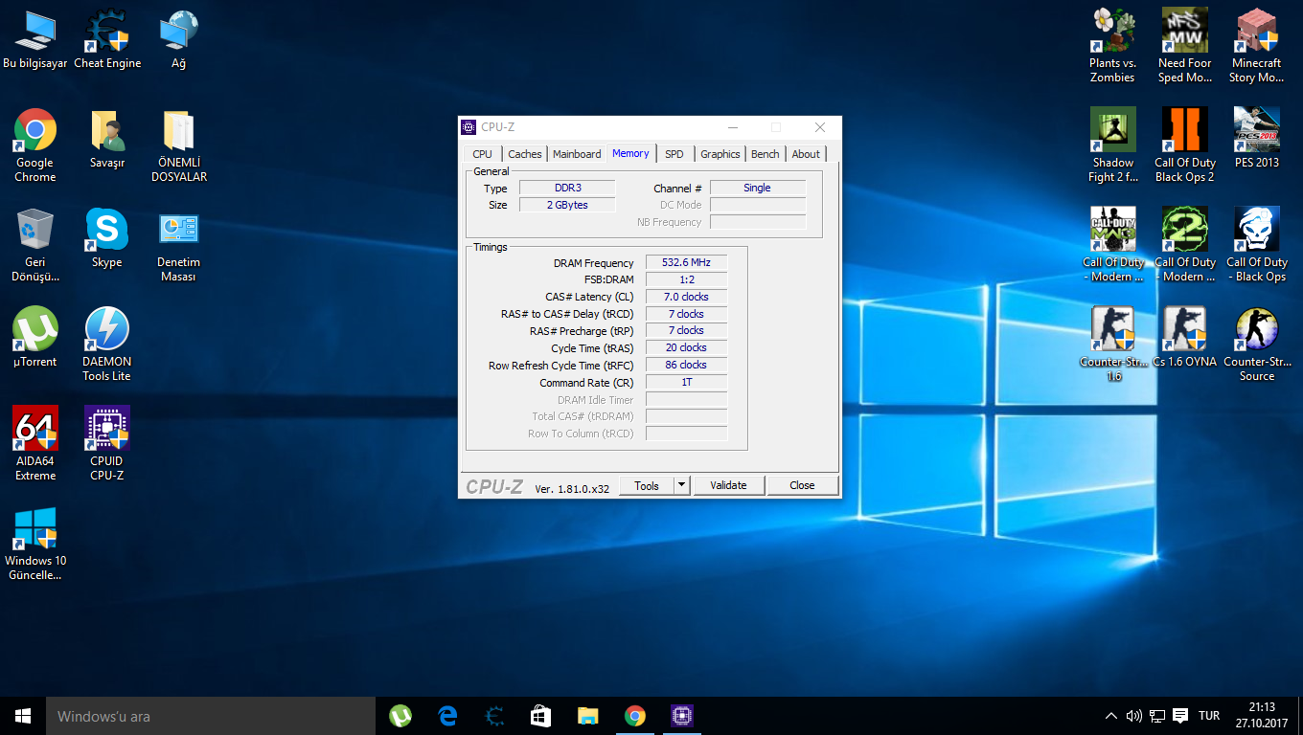Click the Windows'u ara search box
Image resolution: width=1303 pixels, height=735 pixels.
click(211, 716)
